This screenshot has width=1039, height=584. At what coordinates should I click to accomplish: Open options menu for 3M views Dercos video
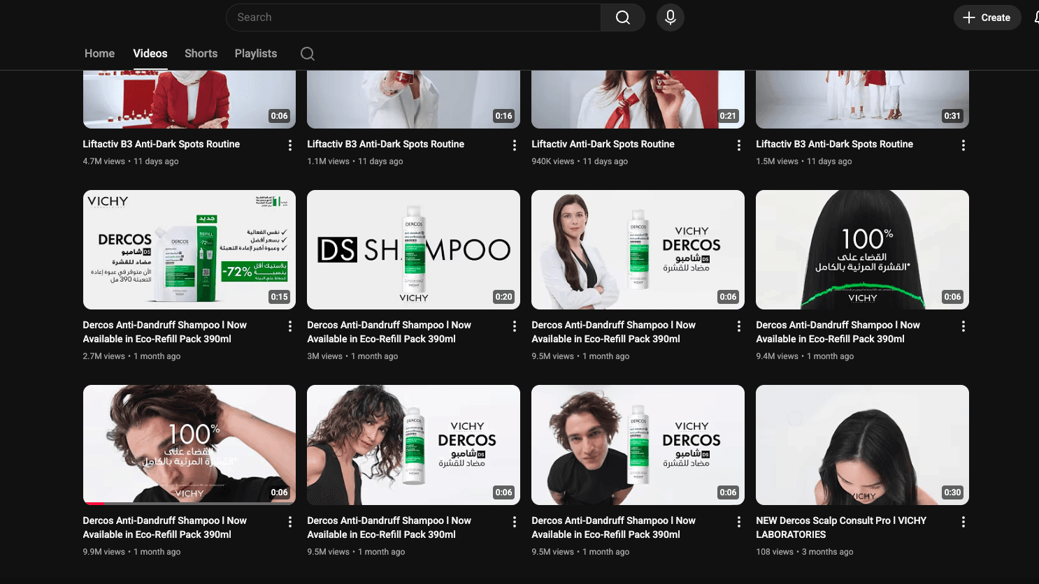[515, 326]
